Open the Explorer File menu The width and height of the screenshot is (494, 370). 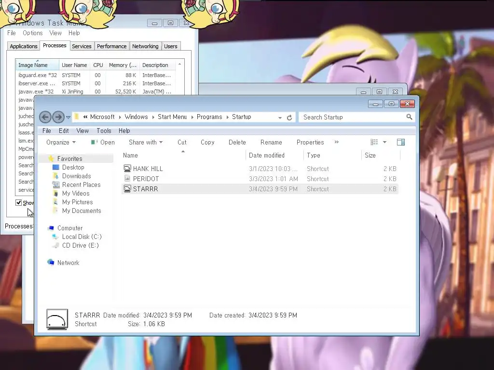(47, 131)
